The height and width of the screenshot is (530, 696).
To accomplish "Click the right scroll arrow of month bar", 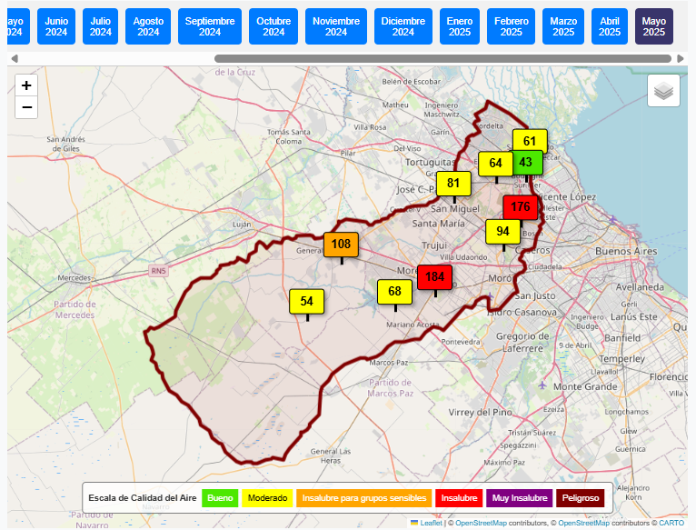I will [681, 59].
